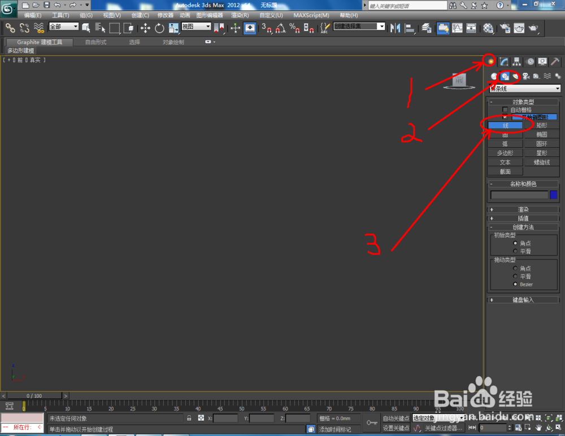This screenshot has width=565, height=436.
Task: Open the Manage Layers tool
Action: (x=426, y=28)
